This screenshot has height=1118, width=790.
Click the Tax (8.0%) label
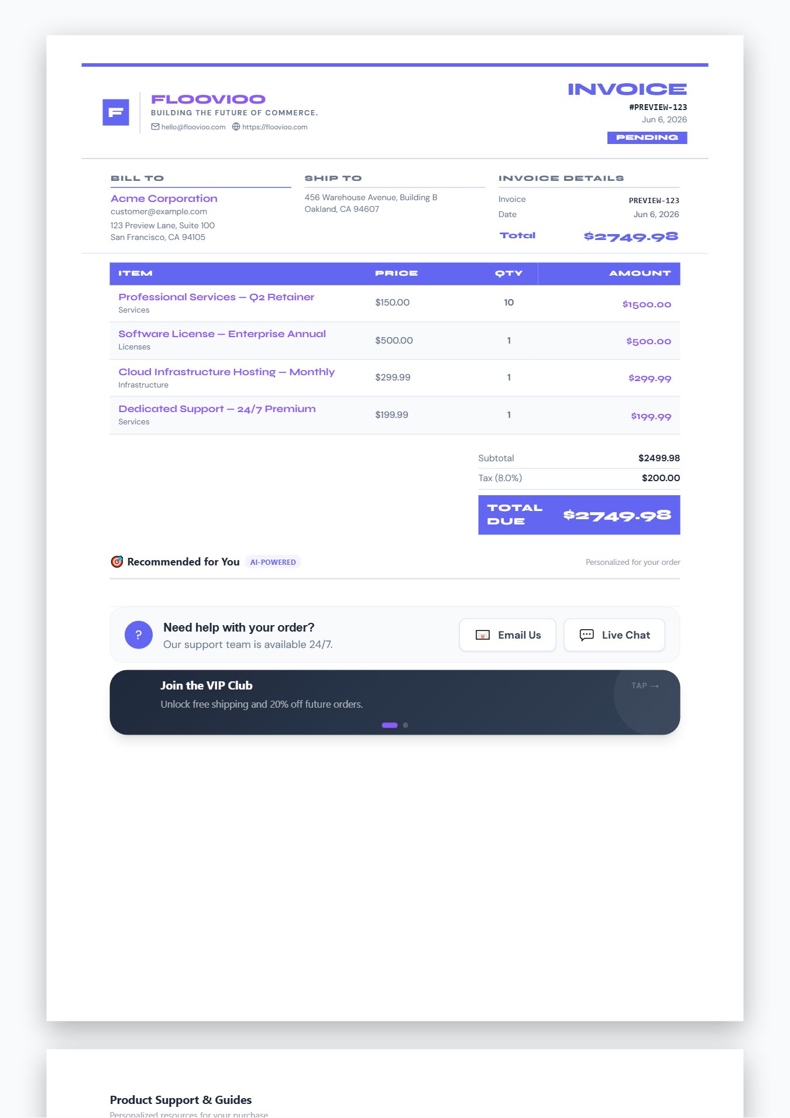tap(500, 478)
